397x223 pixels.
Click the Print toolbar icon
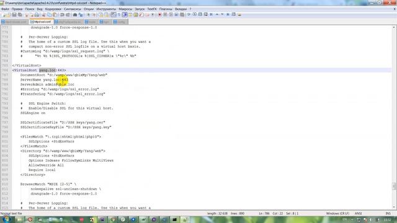(x=37, y=15)
